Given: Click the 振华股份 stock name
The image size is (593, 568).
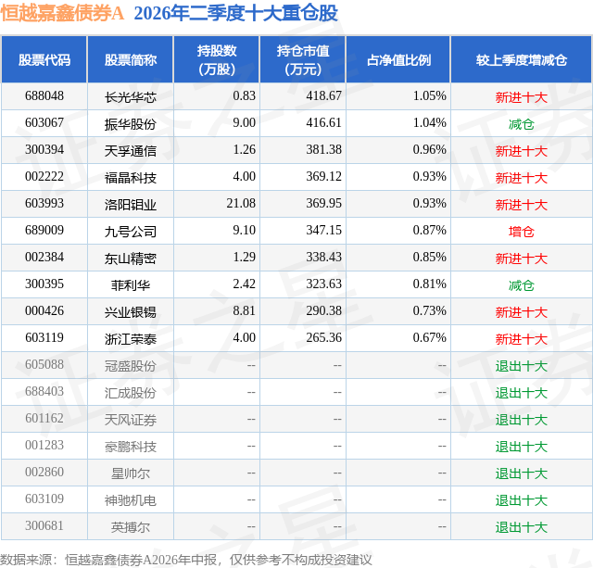Looking at the screenshot, I should coord(131,124).
